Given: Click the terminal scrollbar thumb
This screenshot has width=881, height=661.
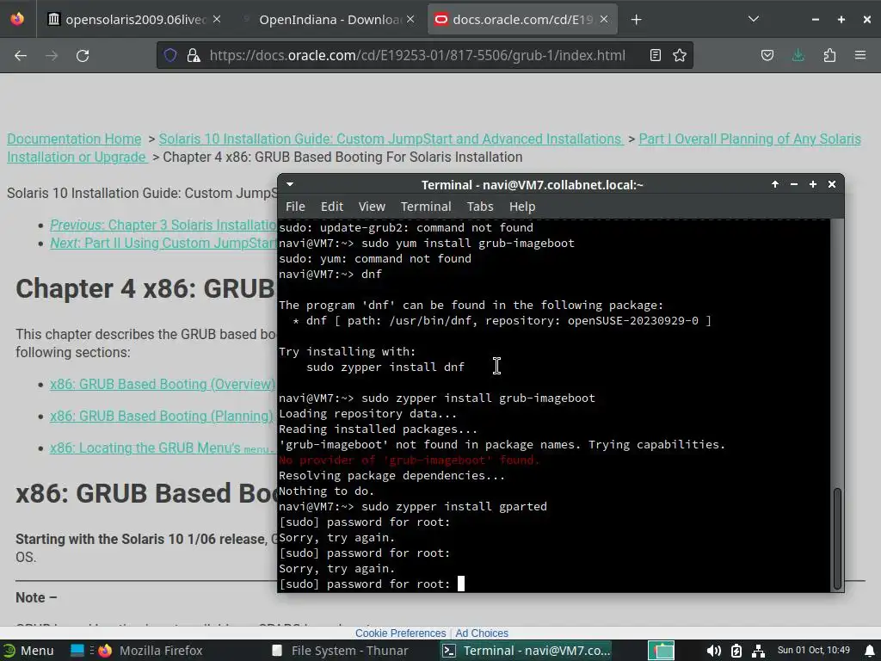Looking at the screenshot, I should coord(837,538).
